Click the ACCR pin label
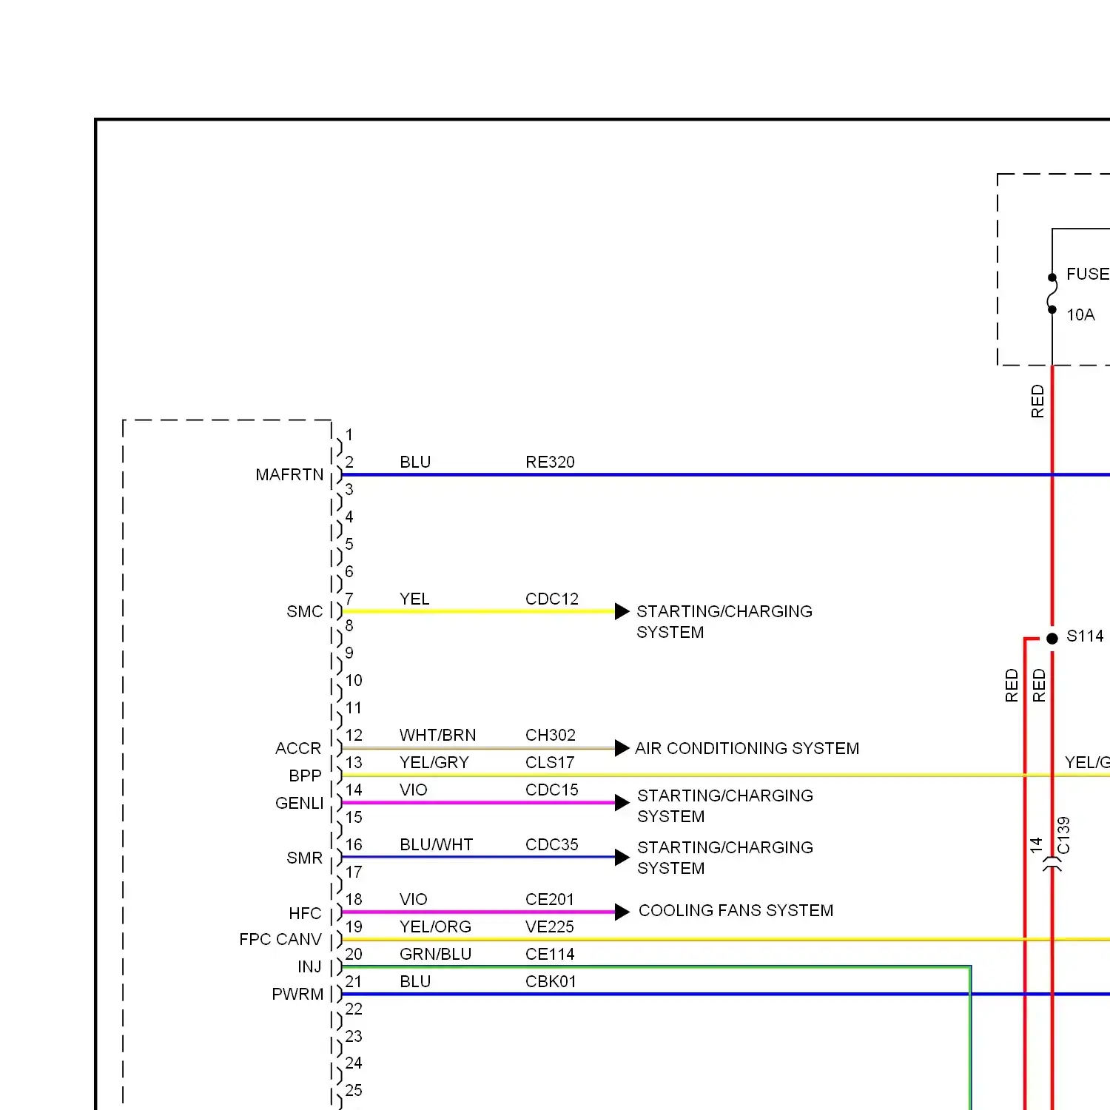The width and height of the screenshot is (1110, 1110). click(x=298, y=748)
